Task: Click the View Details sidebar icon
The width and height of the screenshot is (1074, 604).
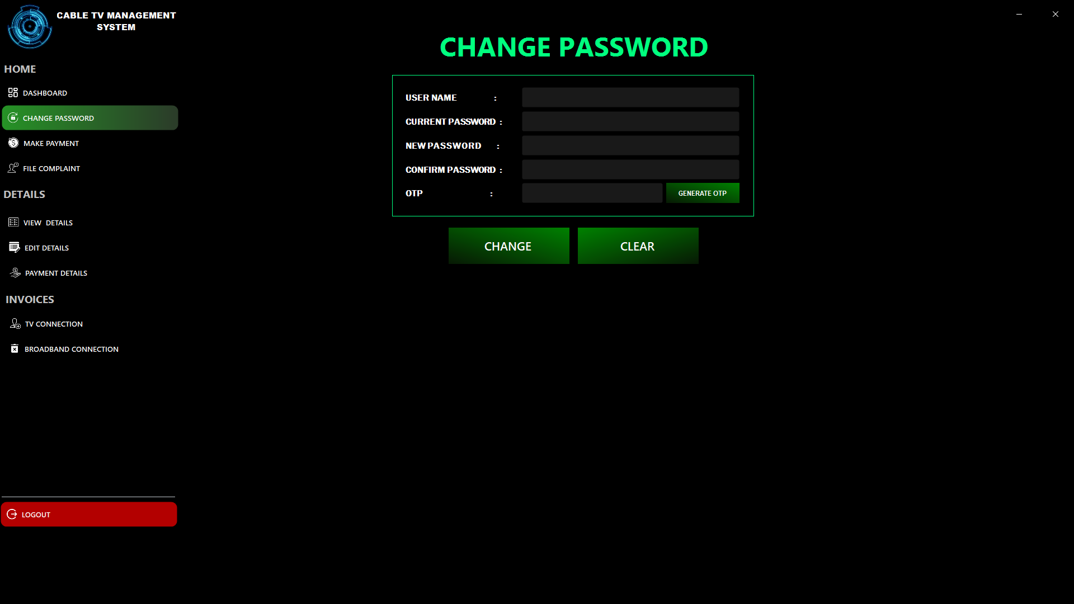Action: tap(13, 222)
